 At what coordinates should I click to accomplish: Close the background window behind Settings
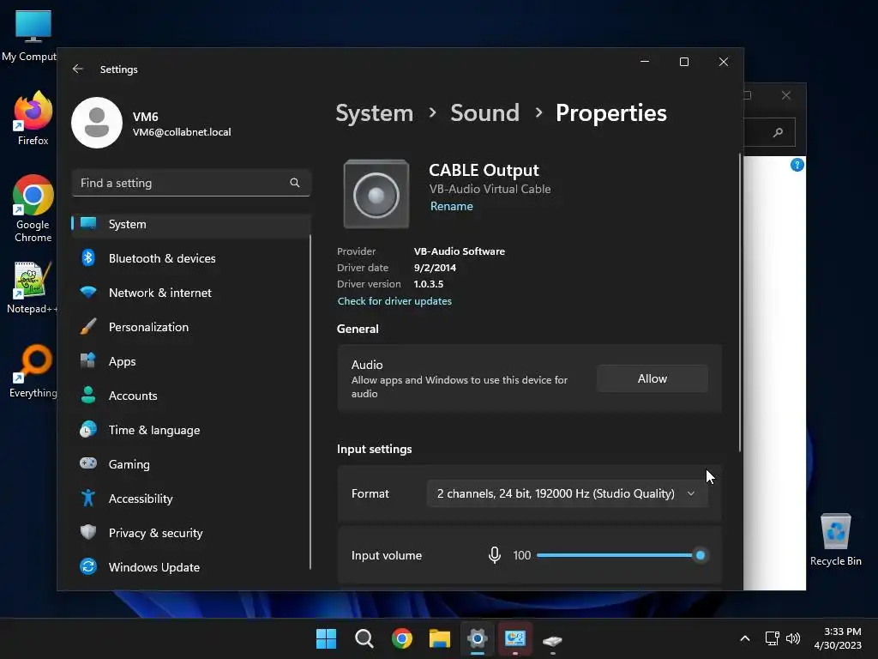click(x=785, y=95)
